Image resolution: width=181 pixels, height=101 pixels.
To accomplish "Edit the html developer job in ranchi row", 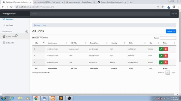I will pyautogui.click(x=161, y=56).
